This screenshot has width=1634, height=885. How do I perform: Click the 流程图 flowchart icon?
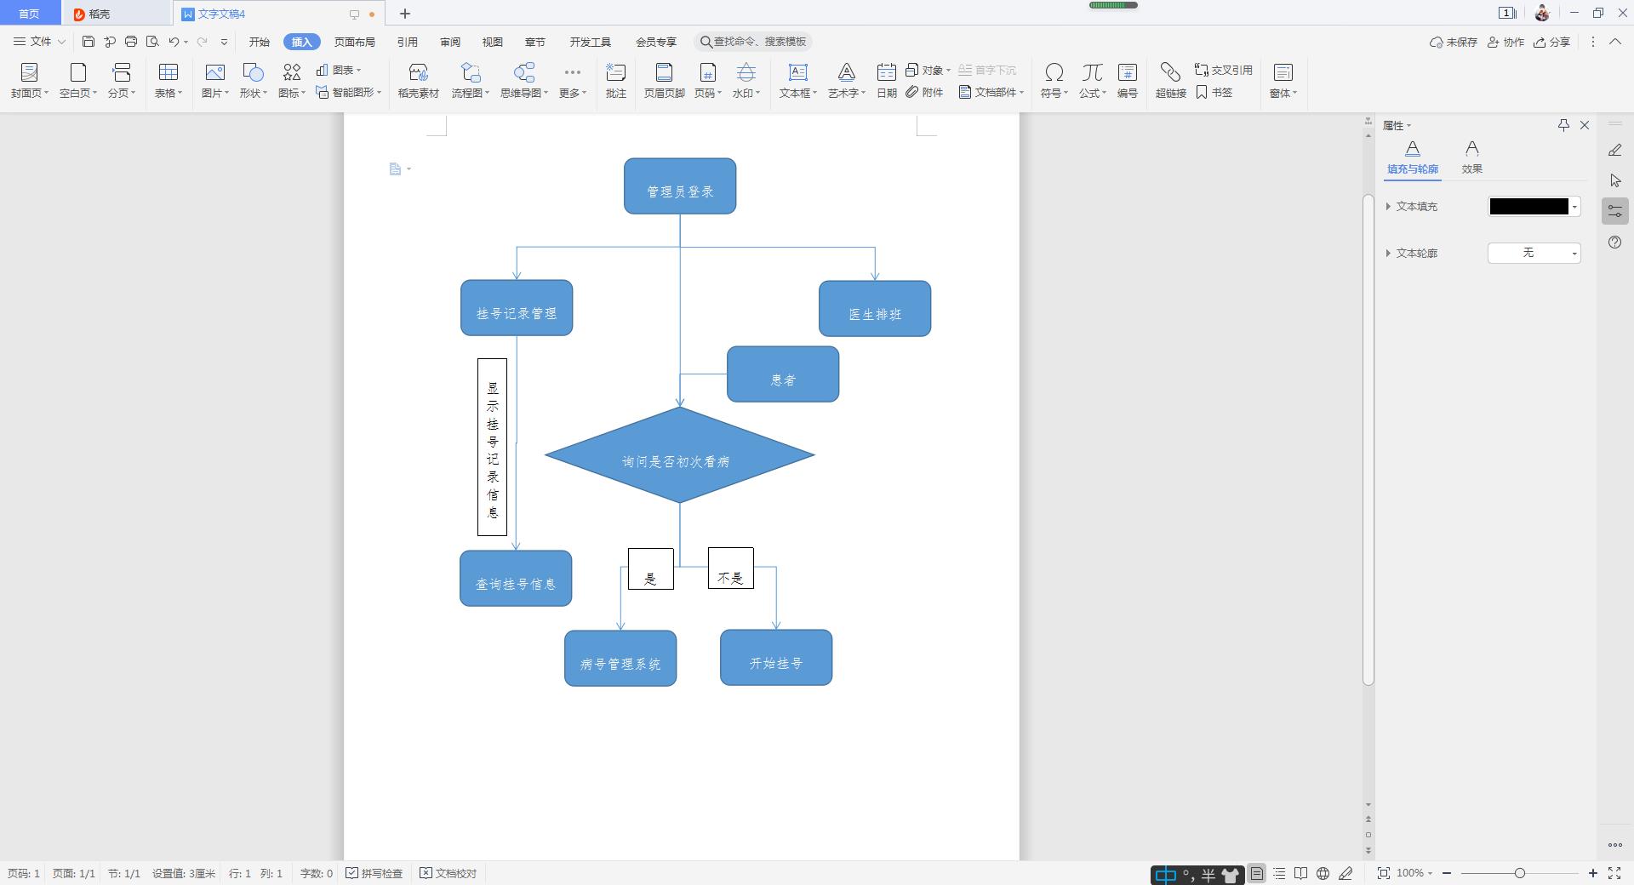coord(470,73)
